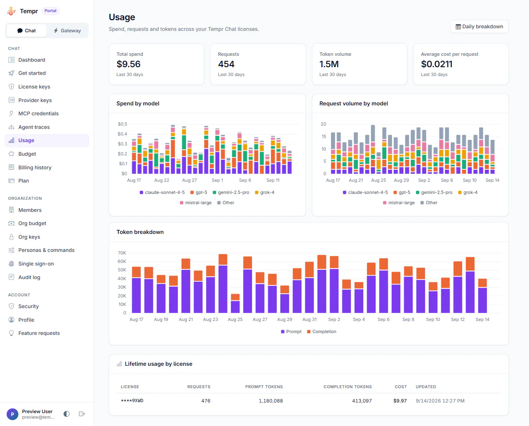The width and height of the screenshot is (529, 426).
Task: Click the table icon in Daily breakdown
Action: (458, 27)
